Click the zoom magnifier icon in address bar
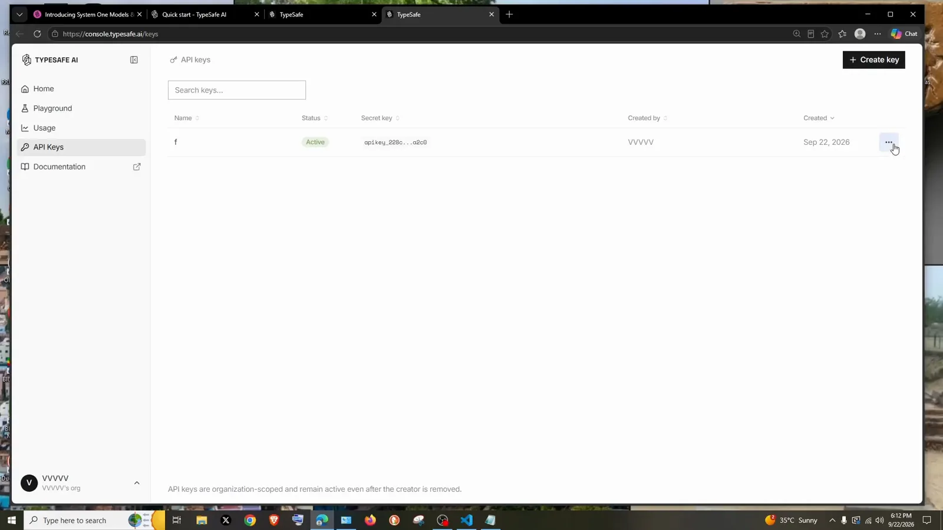 pyautogui.click(x=797, y=34)
